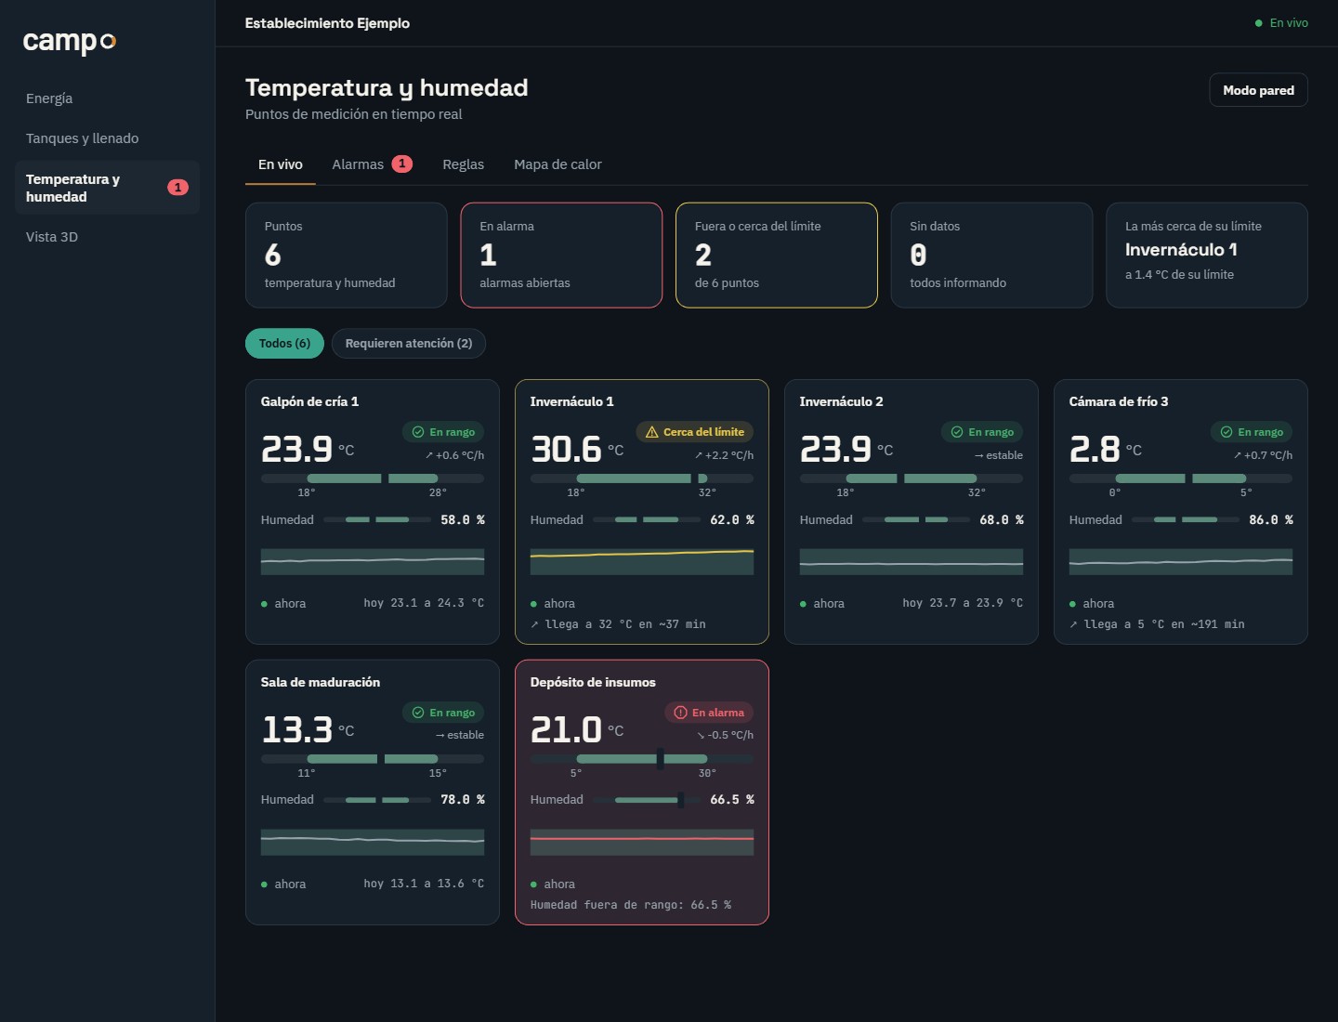Open the Mapa de calor tab
The width and height of the screenshot is (1338, 1022).
click(557, 164)
